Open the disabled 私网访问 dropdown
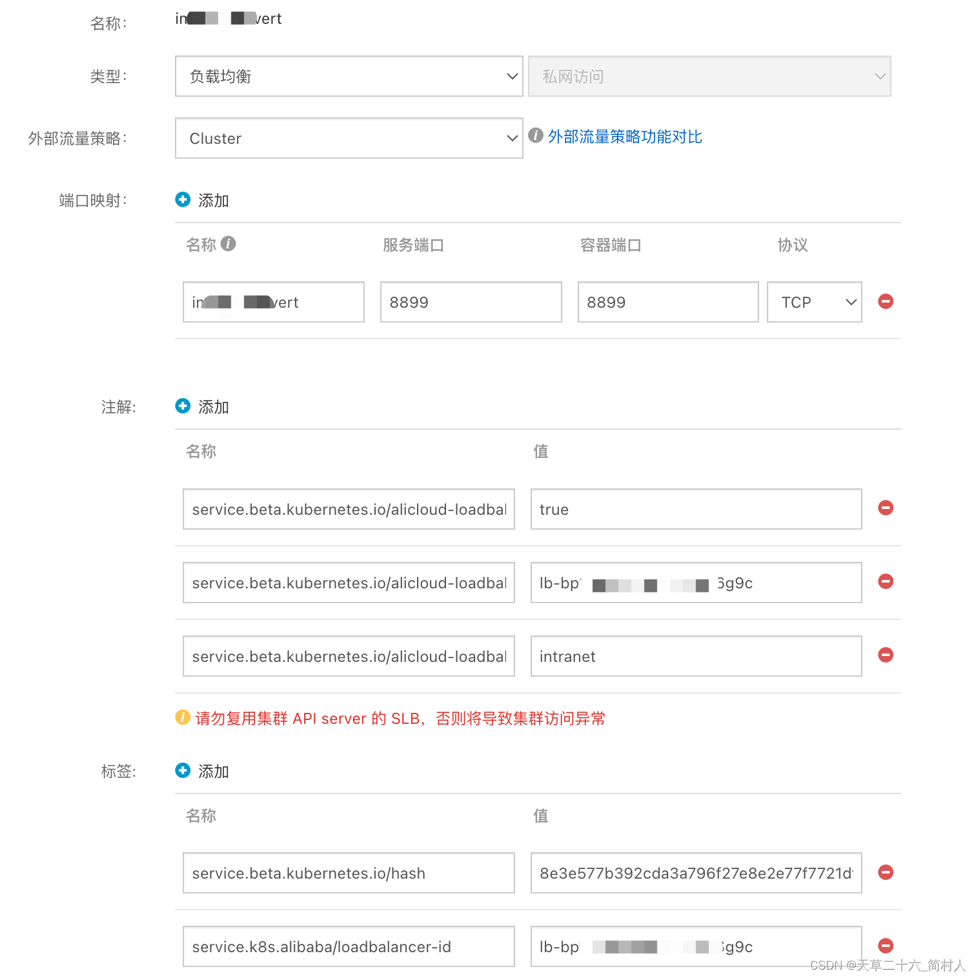976x978 pixels. tap(709, 76)
